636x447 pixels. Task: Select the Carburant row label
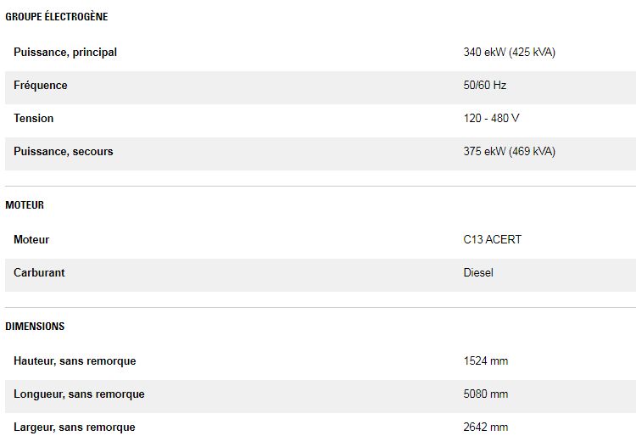tap(39, 273)
